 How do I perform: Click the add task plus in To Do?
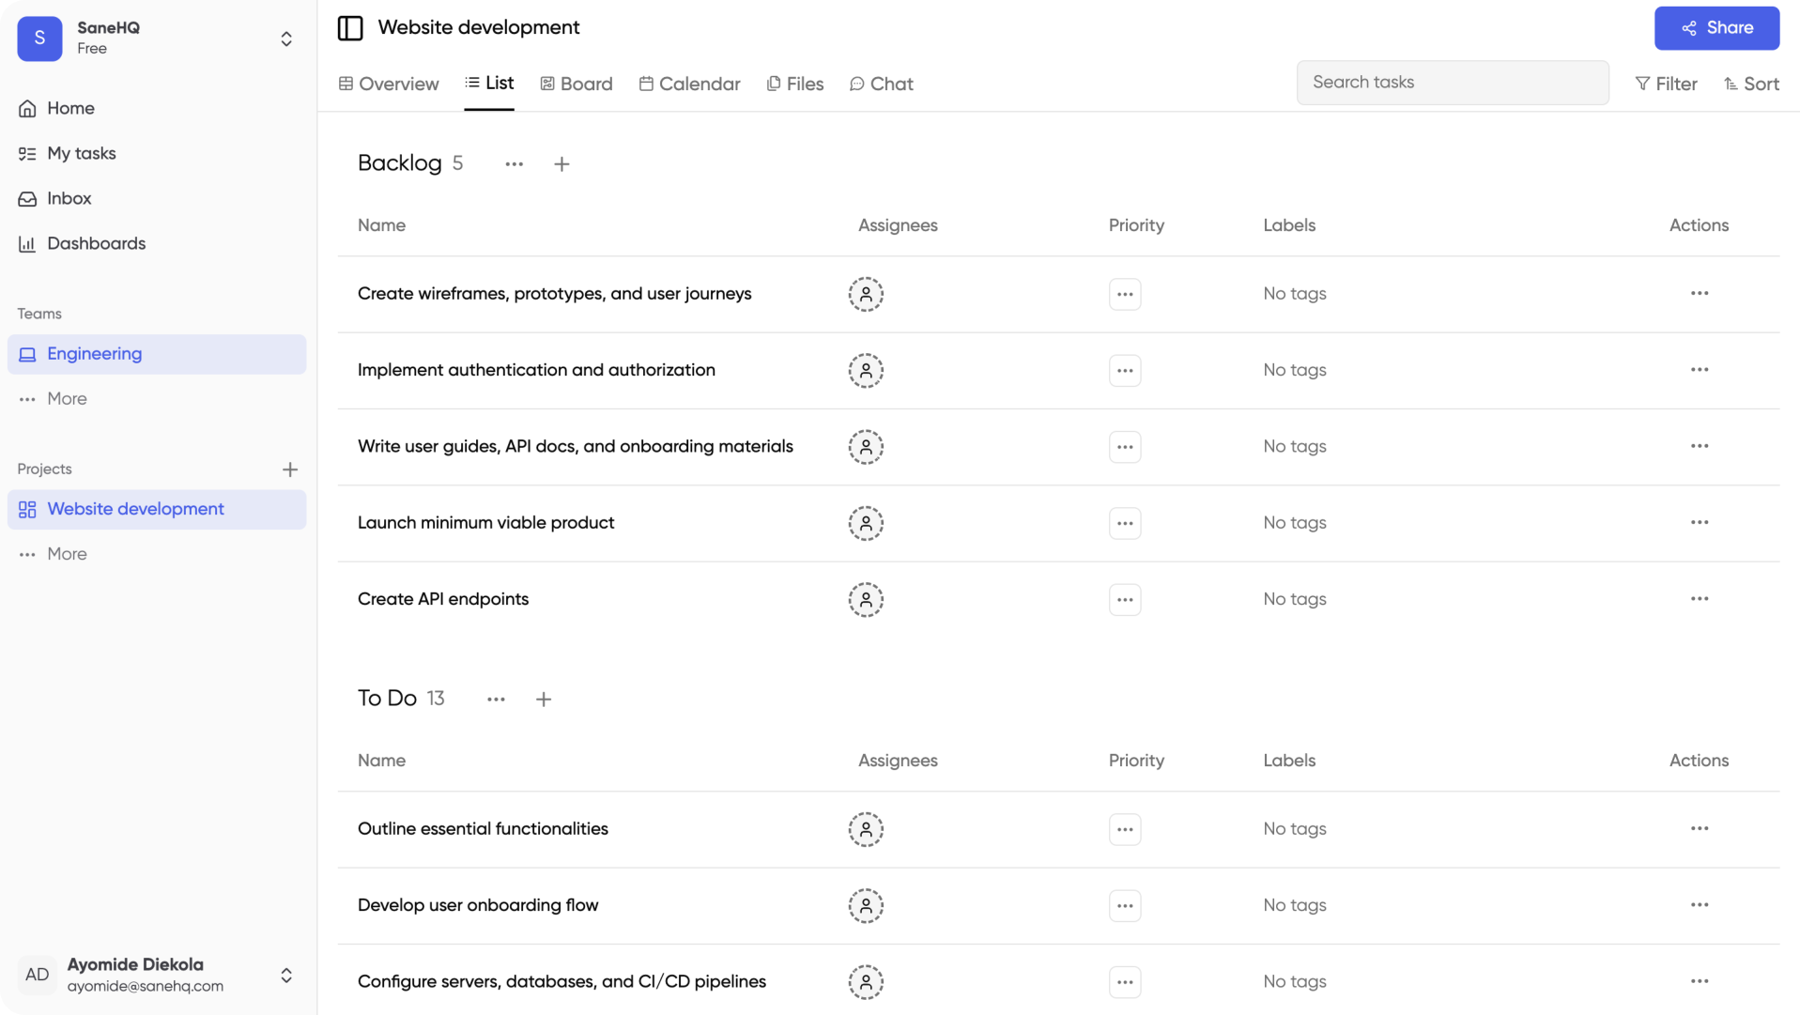click(x=544, y=700)
